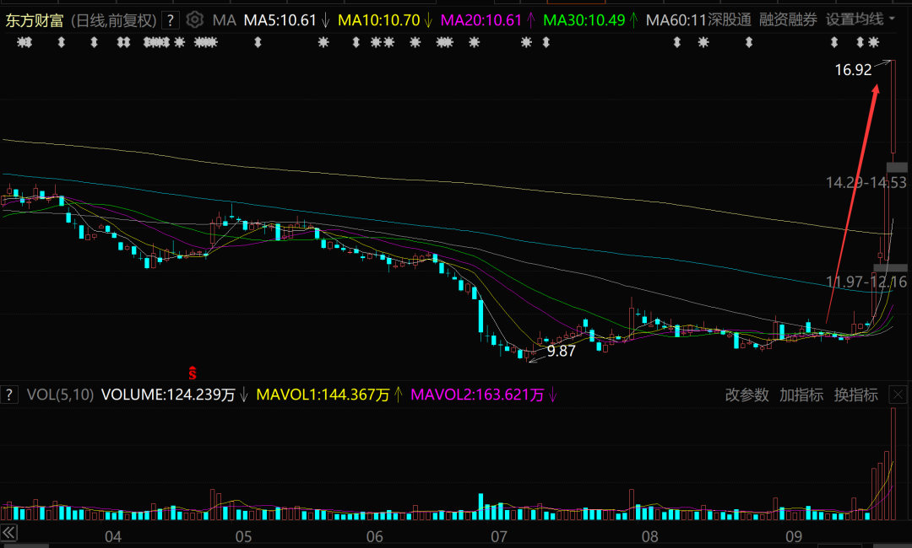The width and height of the screenshot is (912, 548).
Task: Click the VOL indicator help question mark
Action: (x=9, y=395)
